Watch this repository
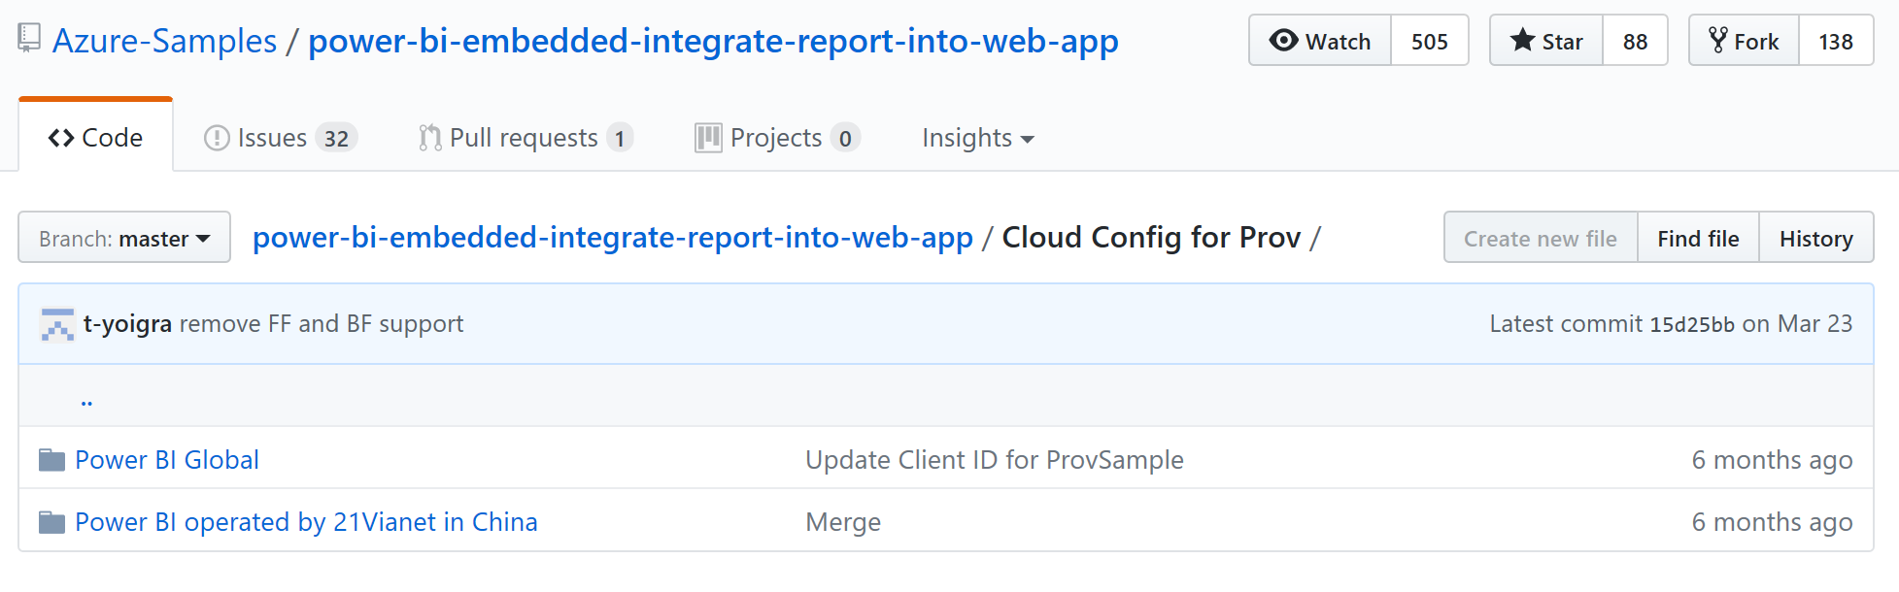The image size is (1899, 592). pos(1320,41)
